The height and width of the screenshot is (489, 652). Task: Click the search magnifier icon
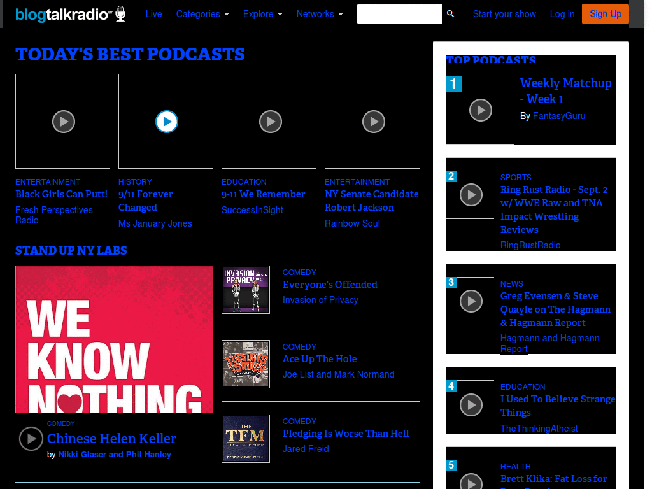coord(450,14)
